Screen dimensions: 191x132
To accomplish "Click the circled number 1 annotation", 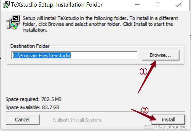I will tap(143, 71).
